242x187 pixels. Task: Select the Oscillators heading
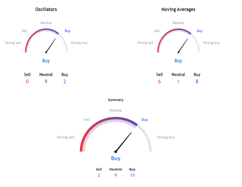pyautogui.click(x=46, y=9)
